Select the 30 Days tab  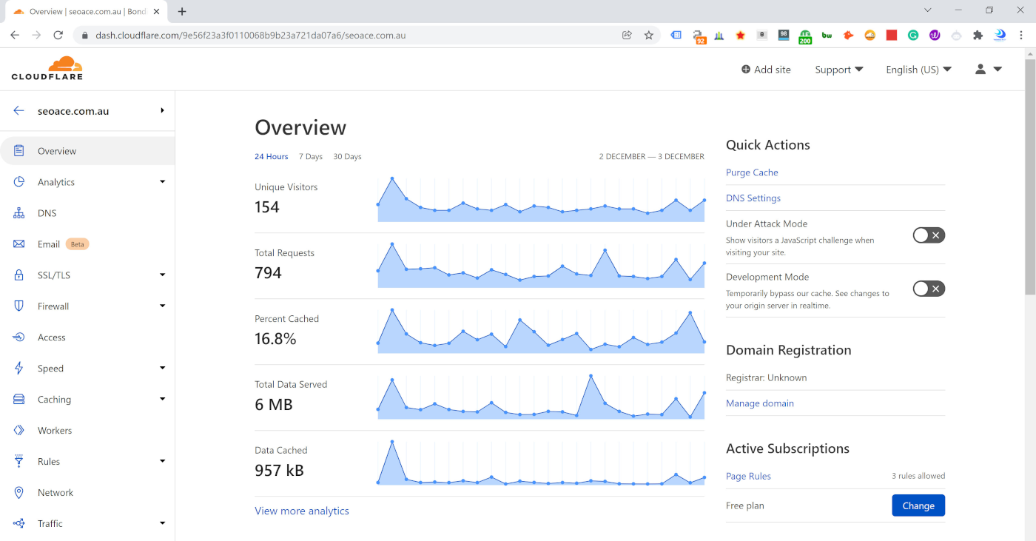click(347, 156)
